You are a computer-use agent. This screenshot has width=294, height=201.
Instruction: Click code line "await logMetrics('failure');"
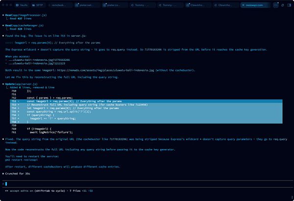pyautogui.click(x=51, y=132)
